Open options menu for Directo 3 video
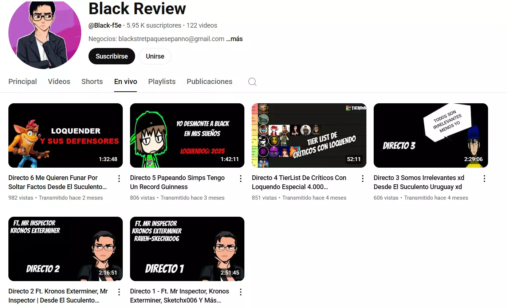The width and height of the screenshot is (507, 308). (x=484, y=179)
